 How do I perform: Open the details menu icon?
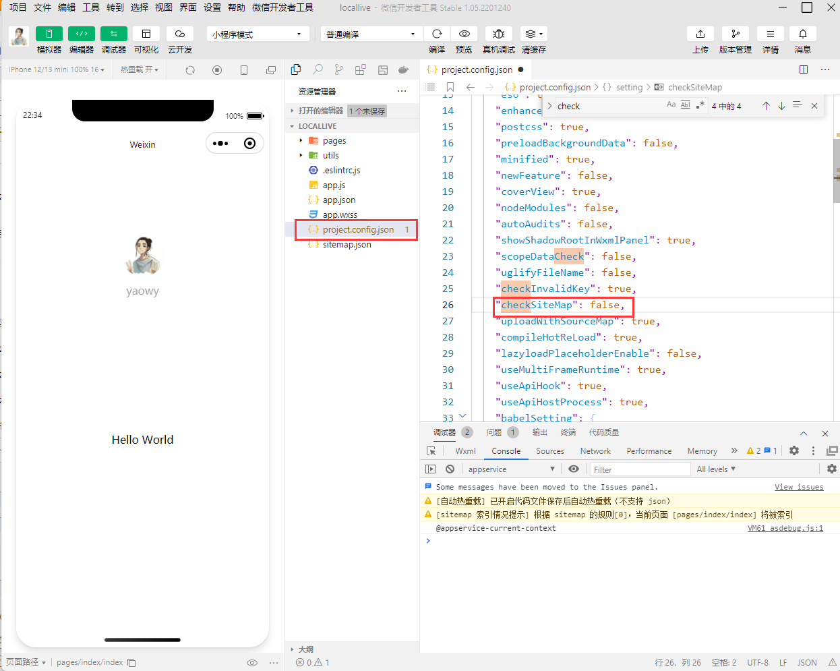coord(771,34)
